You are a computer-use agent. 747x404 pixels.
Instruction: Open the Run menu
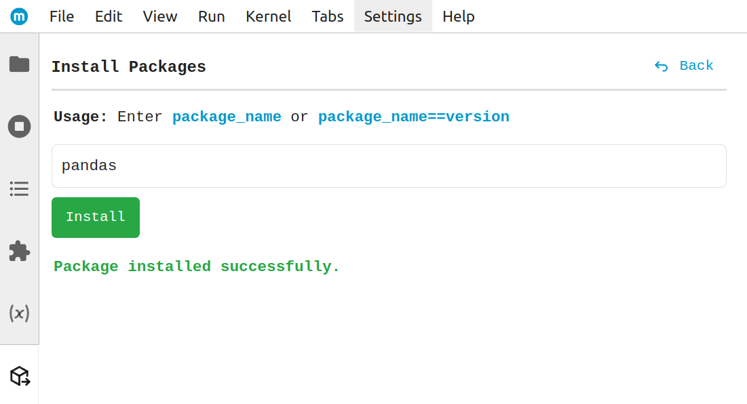tap(211, 16)
